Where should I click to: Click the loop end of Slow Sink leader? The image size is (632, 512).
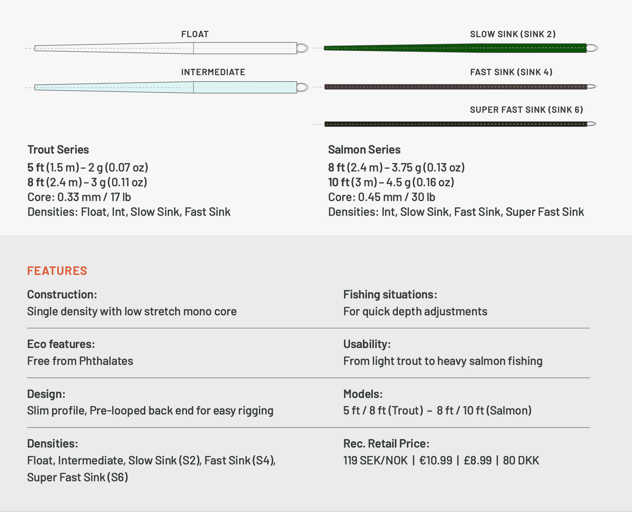click(592, 48)
